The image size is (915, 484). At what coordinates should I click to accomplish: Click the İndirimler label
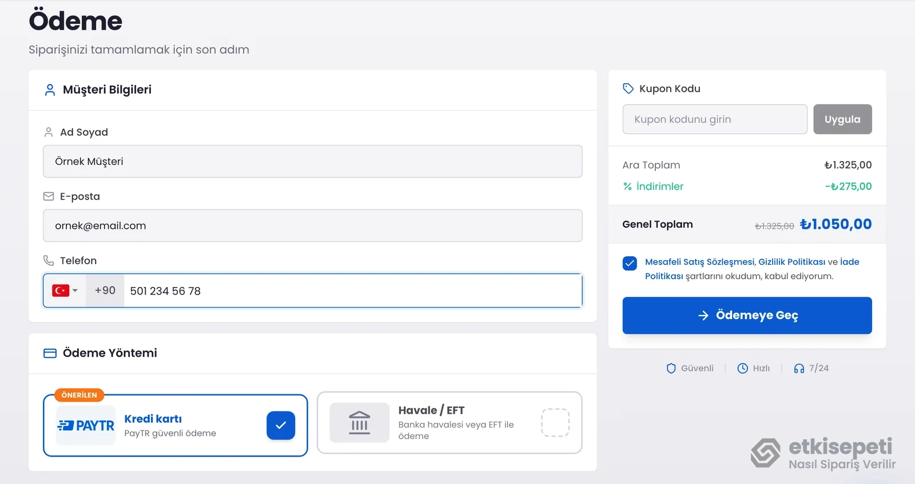pyautogui.click(x=660, y=186)
